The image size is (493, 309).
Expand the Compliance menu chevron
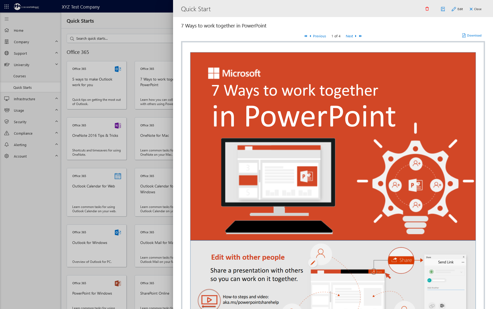[x=57, y=133]
